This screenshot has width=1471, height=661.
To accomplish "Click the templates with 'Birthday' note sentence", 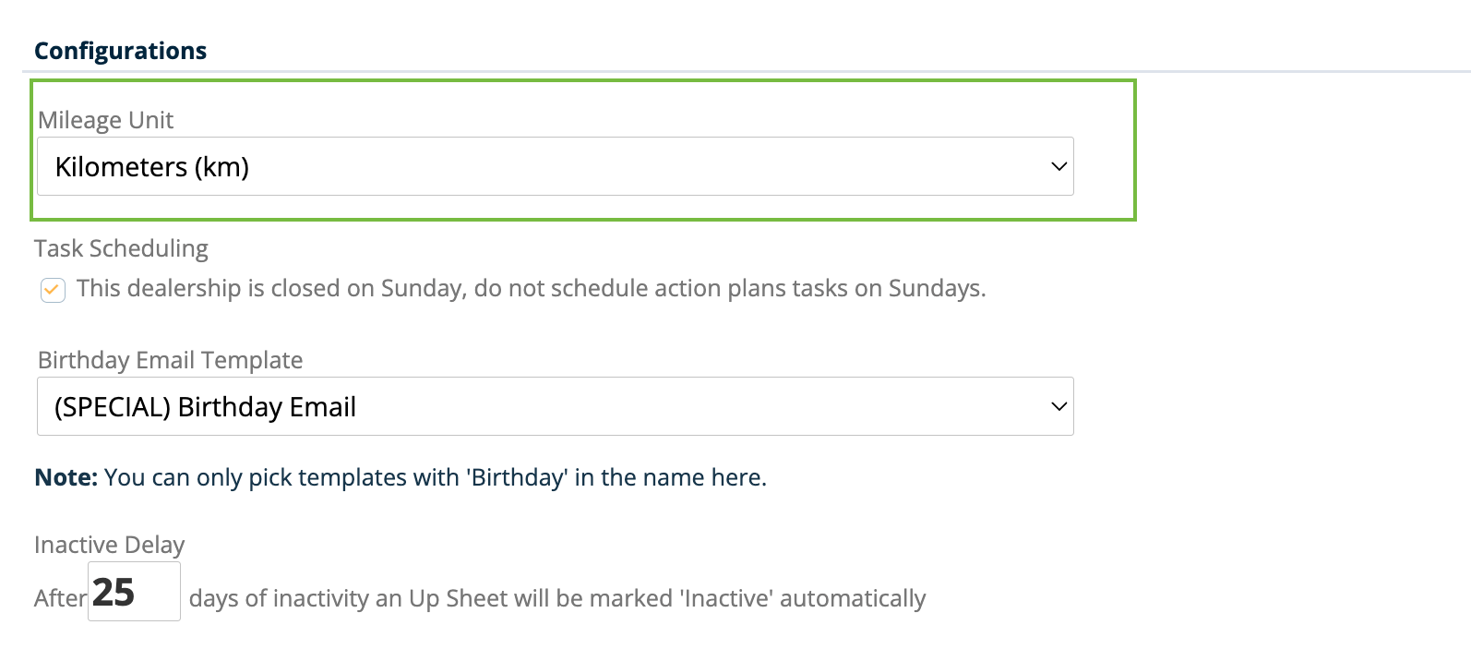I will tap(434, 477).
